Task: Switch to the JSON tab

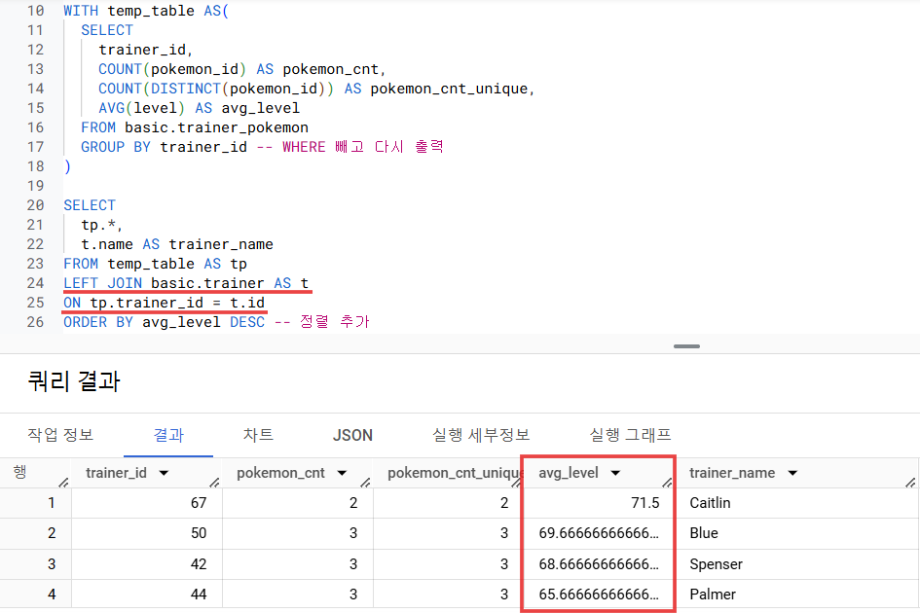Action: [x=352, y=435]
